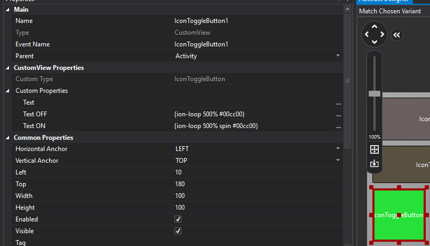The height and width of the screenshot is (246, 430).
Task: Uncheck the Enabled checkbox
Action: [178, 219]
